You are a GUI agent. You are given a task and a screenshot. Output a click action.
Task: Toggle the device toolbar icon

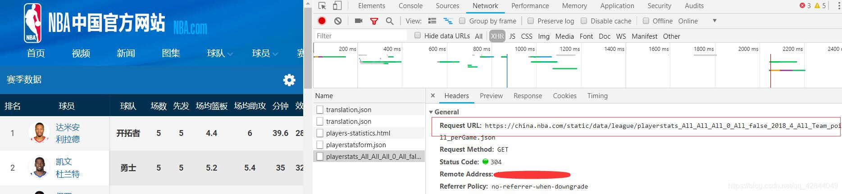pos(337,6)
